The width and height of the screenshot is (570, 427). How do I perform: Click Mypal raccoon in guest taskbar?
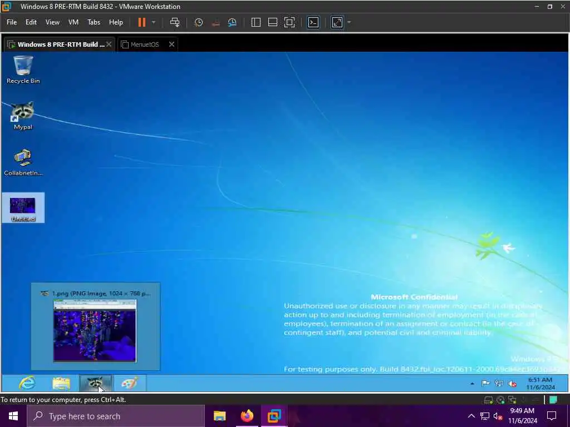pyautogui.click(x=96, y=383)
